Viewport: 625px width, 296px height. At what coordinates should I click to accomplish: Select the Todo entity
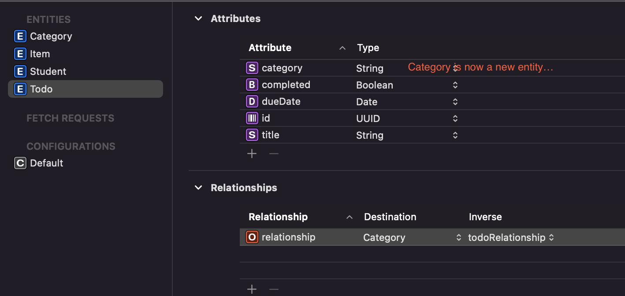(x=86, y=89)
